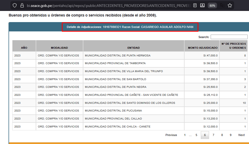
Task: Bookmark this page with the star icon
Action: coord(230,6)
